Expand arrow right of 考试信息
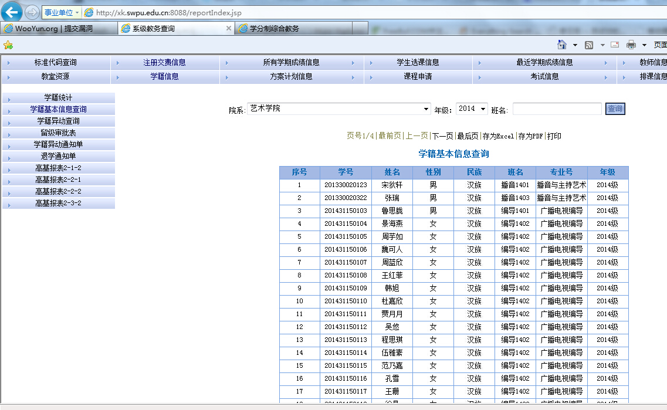667x410 pixels. [x=606, y=77]
